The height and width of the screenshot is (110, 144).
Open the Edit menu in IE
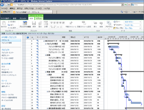point(12,8)
